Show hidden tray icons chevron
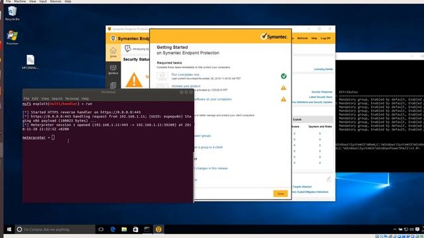Viewport: 424px width, 238px height. coord(395,229)
